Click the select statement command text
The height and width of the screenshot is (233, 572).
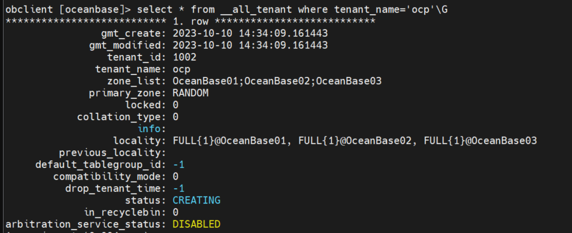coord(292,10)
